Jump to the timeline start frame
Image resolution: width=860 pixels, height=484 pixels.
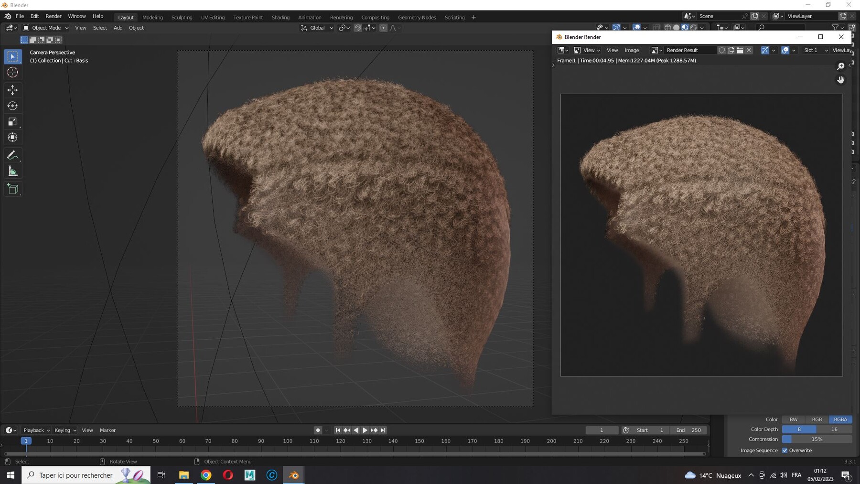click(x=338, y=430)
